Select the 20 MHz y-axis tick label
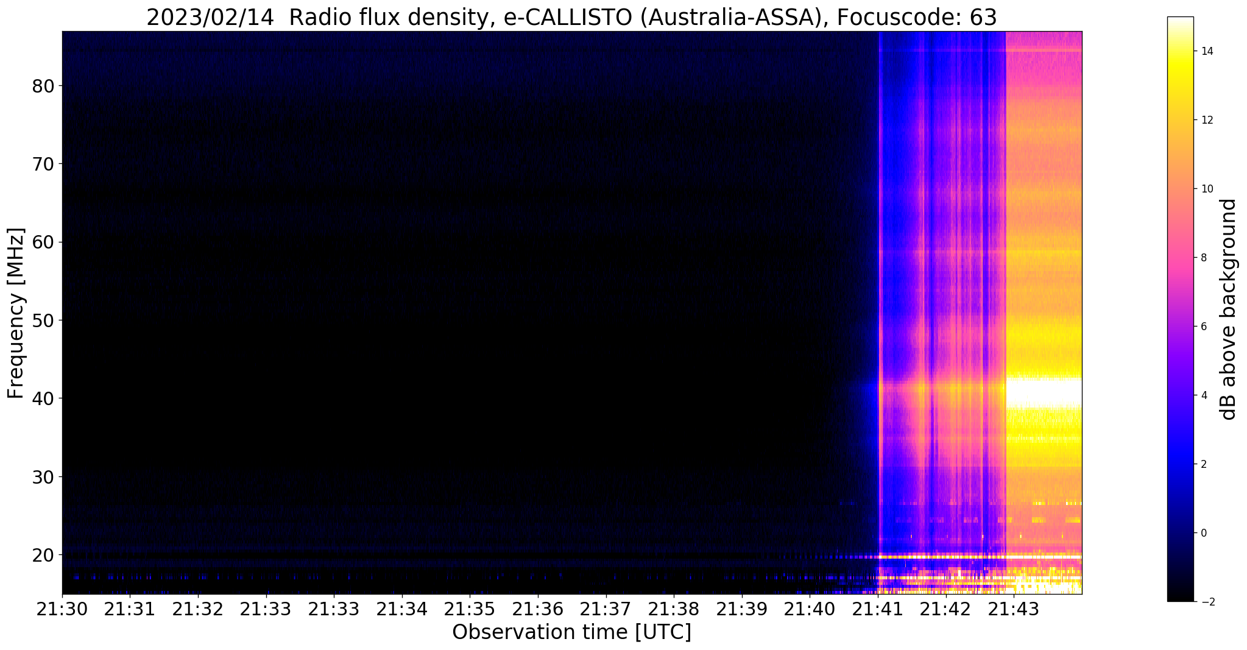The height and width of the screenshot is (650, 1247). coord(43,554)
